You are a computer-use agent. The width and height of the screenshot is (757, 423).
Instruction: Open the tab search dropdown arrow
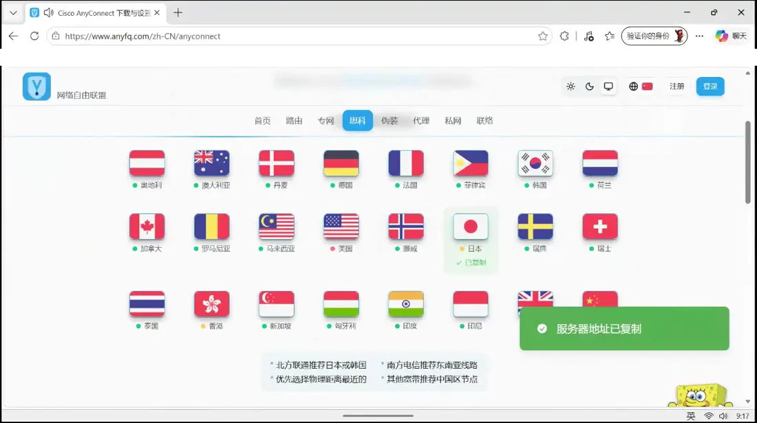point(13,13)
